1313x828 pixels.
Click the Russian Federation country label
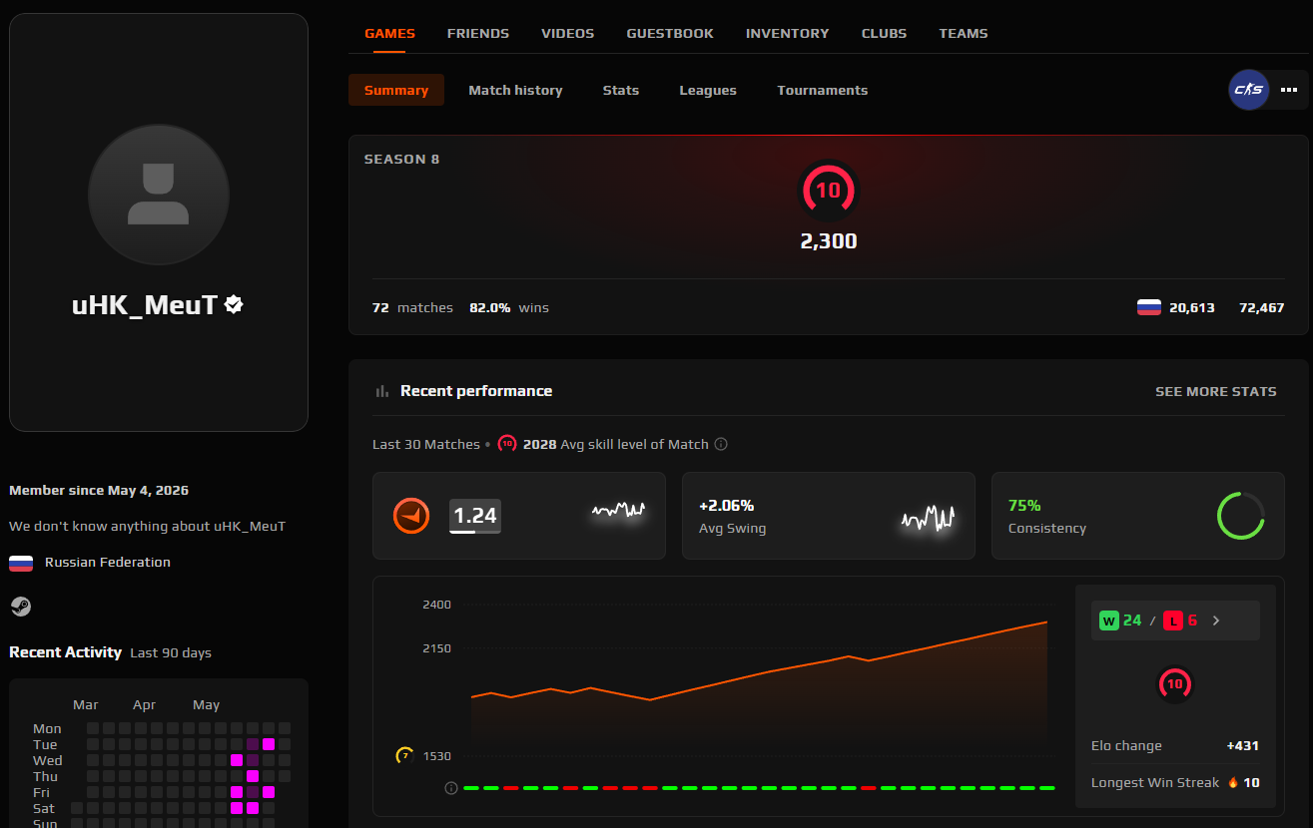(x=108, y=562)
